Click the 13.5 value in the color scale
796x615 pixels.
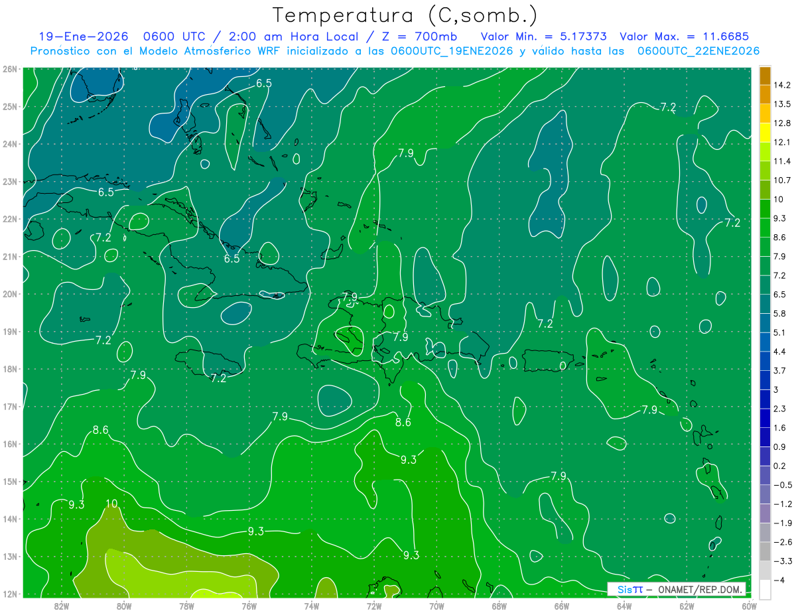[x=781, y=104]
